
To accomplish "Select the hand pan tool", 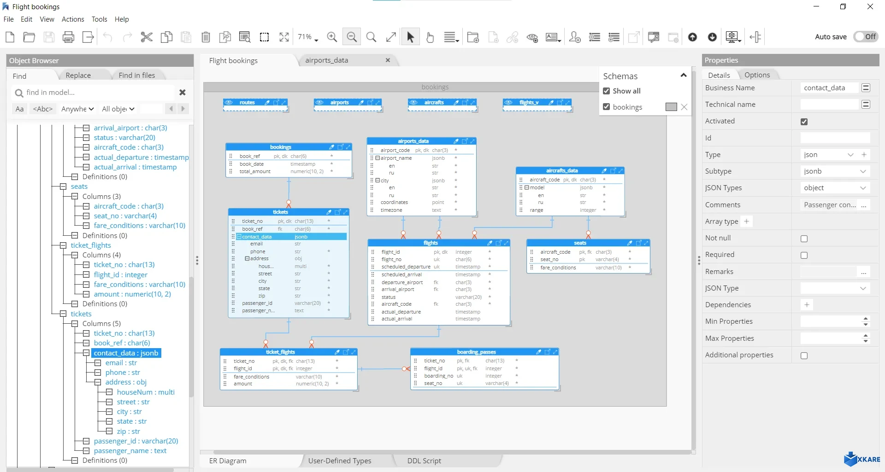I will [x=430, y=37].
